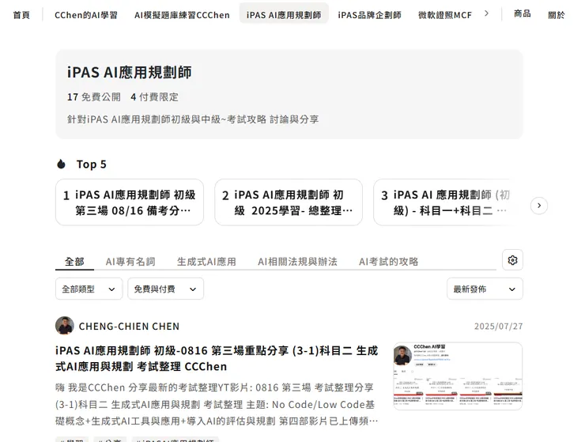Open Top 5 card 2 2025學習-總整理
The image size is (585, 442).
click(289, 202)
